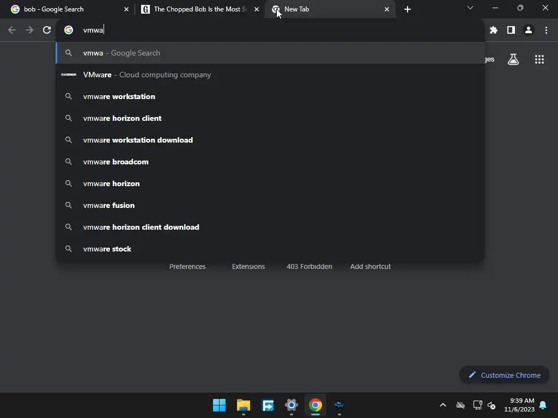Open the Preferences shortcut
The height and width of the screenshot is (418, 558).
click(x=187, y=266)
